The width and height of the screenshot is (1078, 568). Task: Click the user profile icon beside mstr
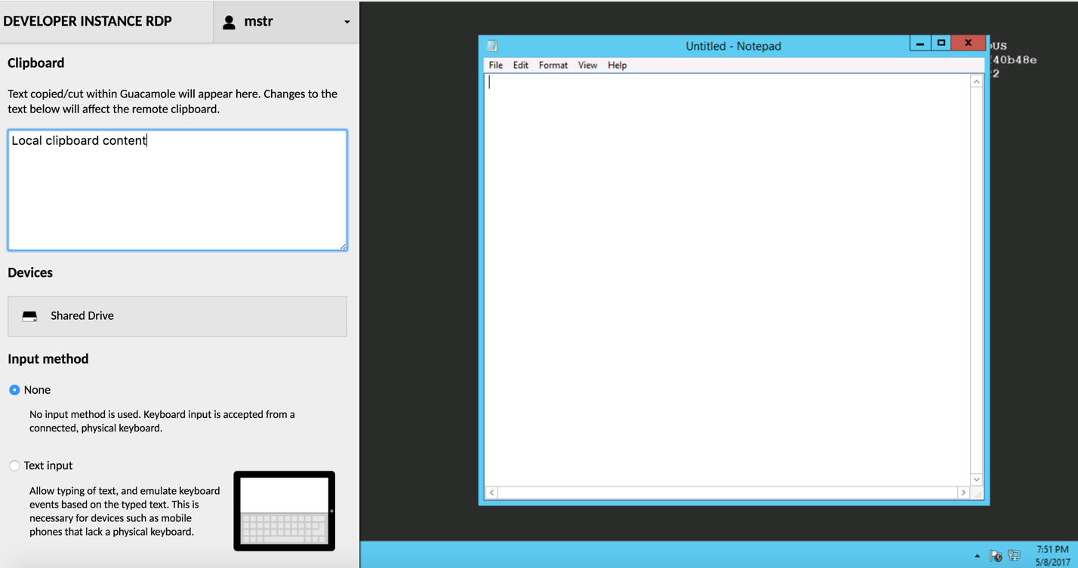pyautogui.click(x=228, y=21)
